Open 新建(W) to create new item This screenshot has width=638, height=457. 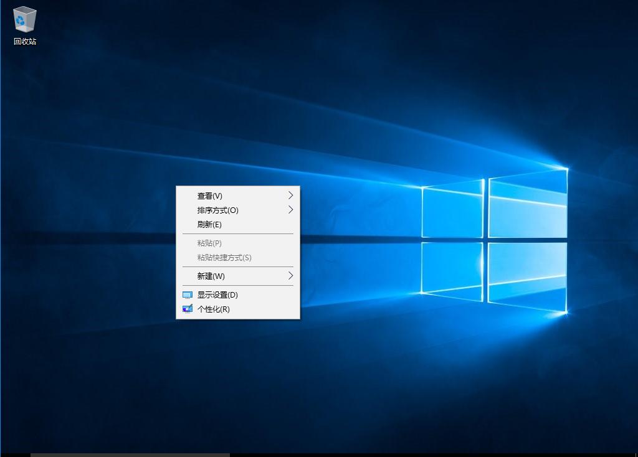(210, 275)
